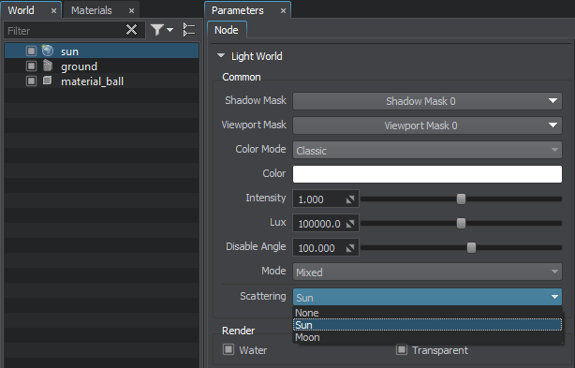Screen dimensions: 575x368
Task: Enable the Transparent render checkbox
Action: click(402, 349)
